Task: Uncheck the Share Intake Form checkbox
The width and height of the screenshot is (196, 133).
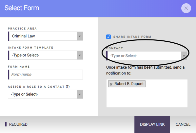Action: 108,37
